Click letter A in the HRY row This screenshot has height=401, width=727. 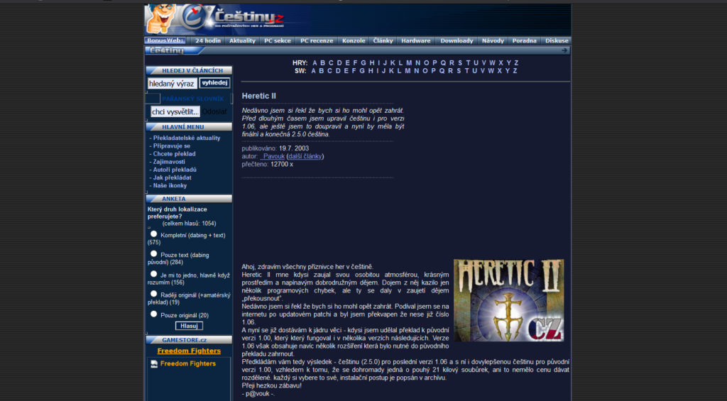[x=315, y=63]
